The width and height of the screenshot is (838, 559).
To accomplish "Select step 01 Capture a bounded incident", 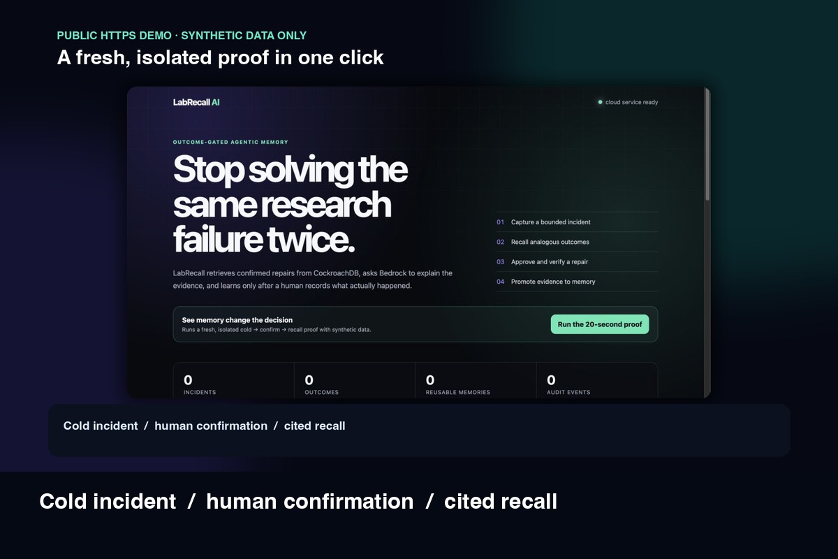I will [577, 222].
